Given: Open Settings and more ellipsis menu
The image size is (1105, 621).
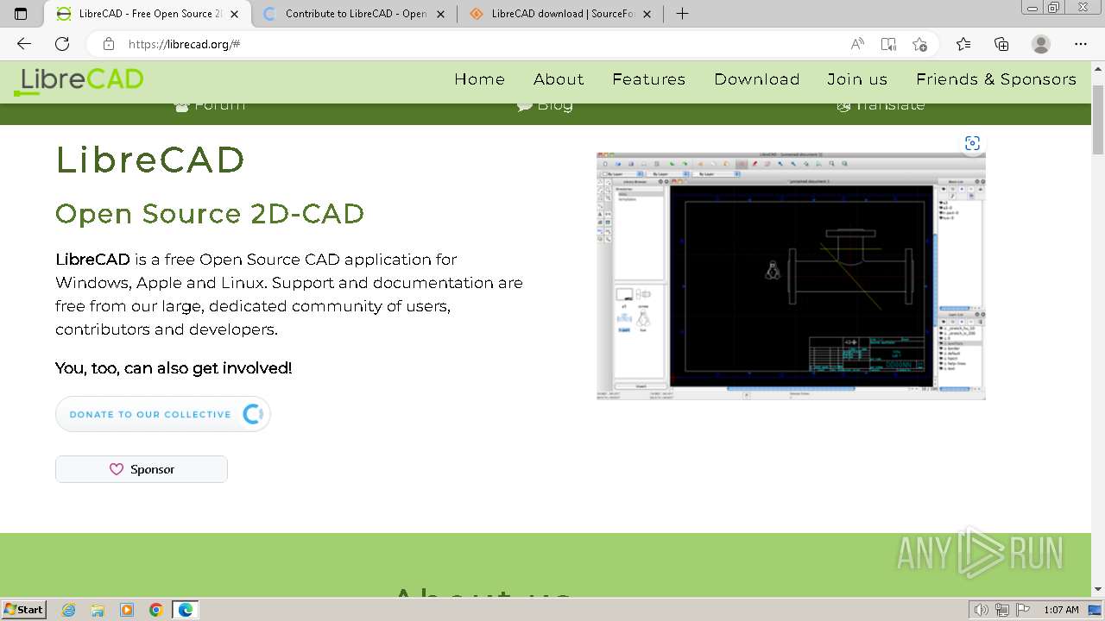Looking at the screenshot, I should click(x=1081, y=44).
